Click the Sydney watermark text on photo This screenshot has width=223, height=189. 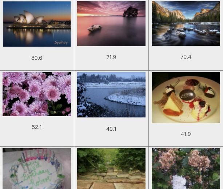click(61, 42)
